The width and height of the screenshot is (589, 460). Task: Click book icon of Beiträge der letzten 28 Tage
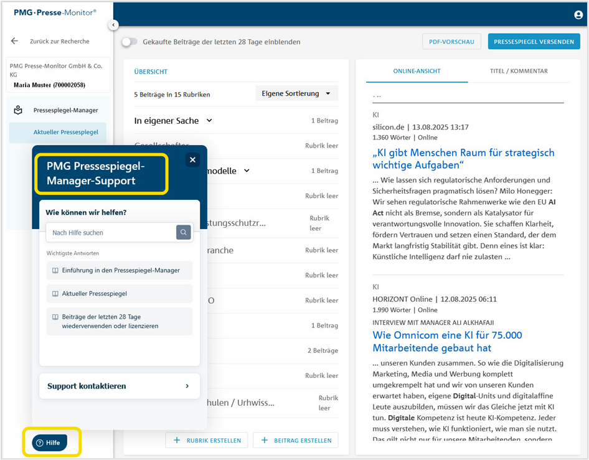(55, 317)
